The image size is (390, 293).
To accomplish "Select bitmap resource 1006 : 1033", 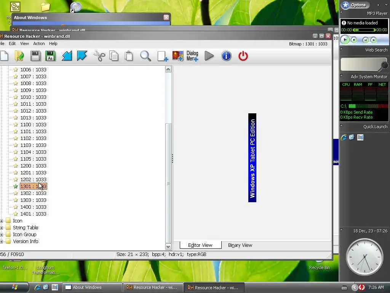I will 34,70.
